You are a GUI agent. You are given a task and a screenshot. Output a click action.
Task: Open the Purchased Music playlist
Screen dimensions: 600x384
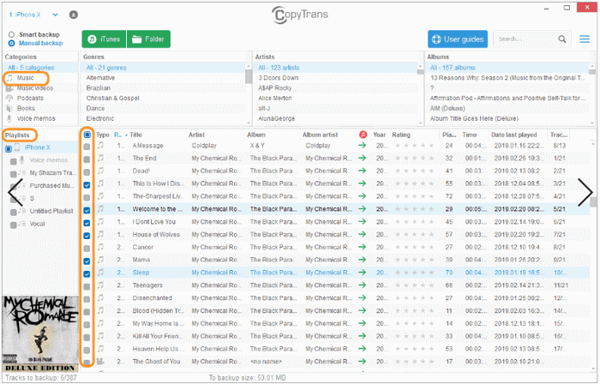click(x=51, y=185)
